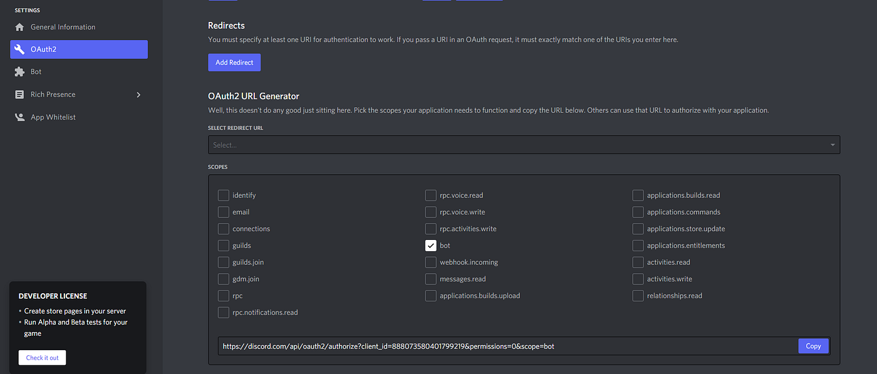Click the dropdown arrow of redirect URL selector
This screenshot has width=877, height=374.
(x=833, y=145)
